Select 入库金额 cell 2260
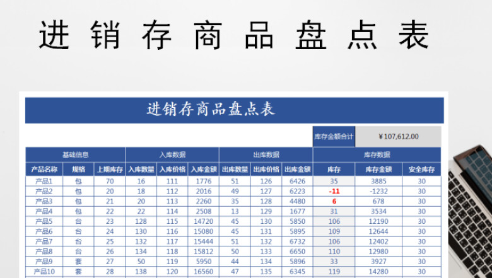This screenshot has width=492, height=278. coord(204,201)
